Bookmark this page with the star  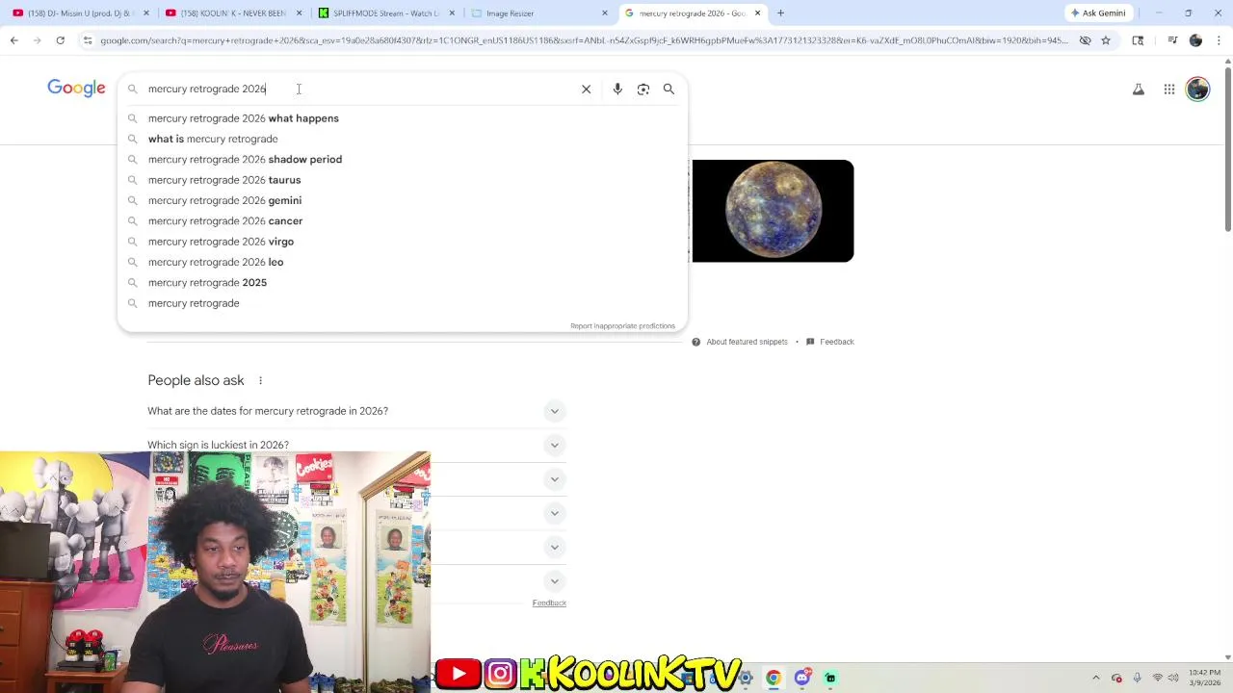(1106, 40)
